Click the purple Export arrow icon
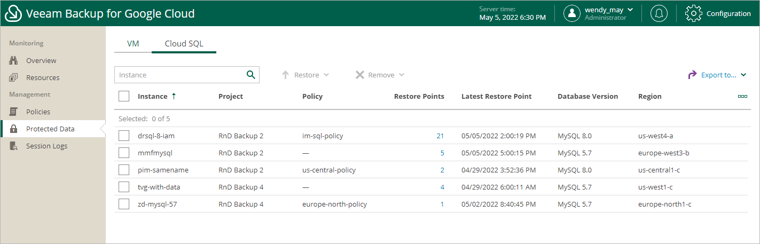The width and height of the screenshot is (760, 244). point(692,75)
